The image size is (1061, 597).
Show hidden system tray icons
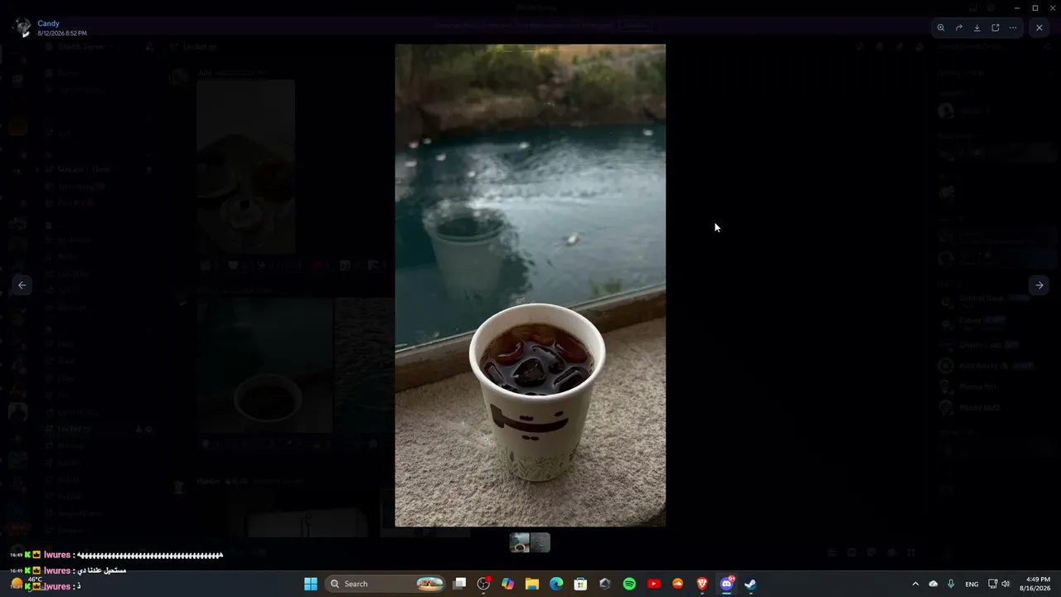(x=915, y=584)
